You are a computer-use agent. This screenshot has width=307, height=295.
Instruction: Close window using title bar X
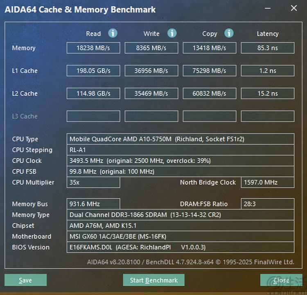pyautogui.click(x=293, y=8)
